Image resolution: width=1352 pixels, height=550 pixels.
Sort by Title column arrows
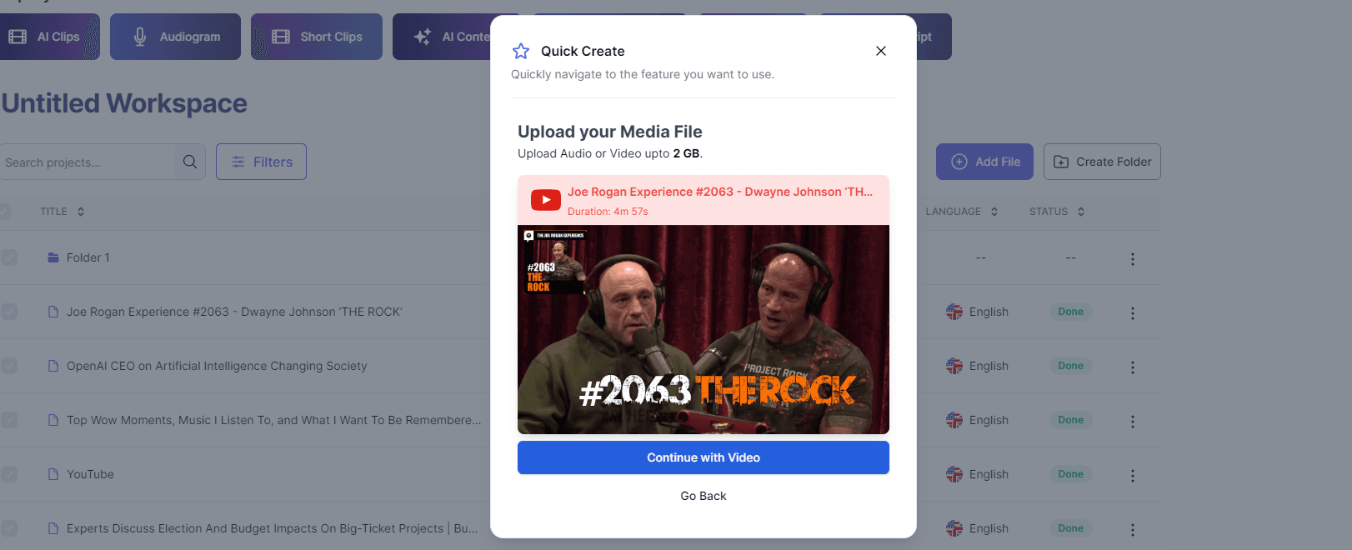pyautogui.click(x=81, y=212)
